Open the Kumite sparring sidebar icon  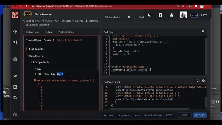15,42
